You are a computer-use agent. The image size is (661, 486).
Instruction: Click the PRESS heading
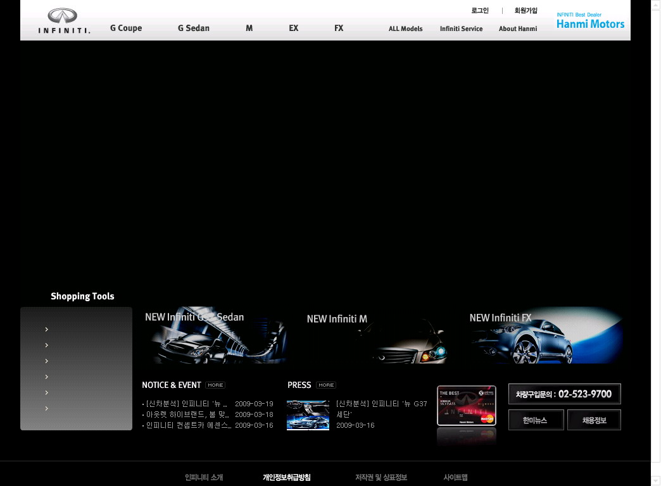[299, 385]
